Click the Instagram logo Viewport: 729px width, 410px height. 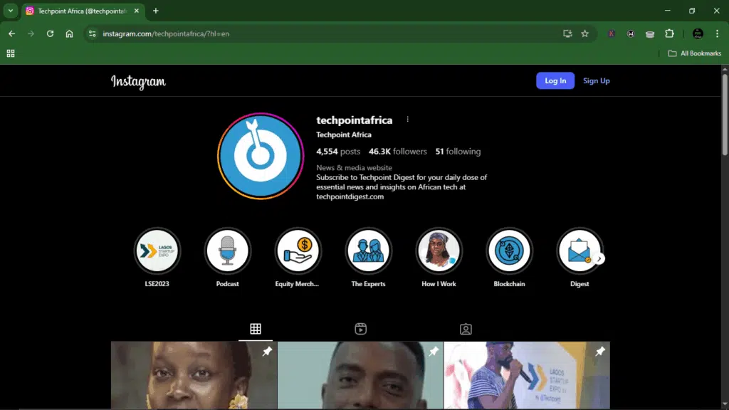tap(138, 82)
